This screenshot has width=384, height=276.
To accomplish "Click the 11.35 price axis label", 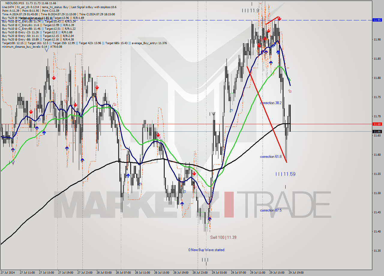I will [377, 250].
